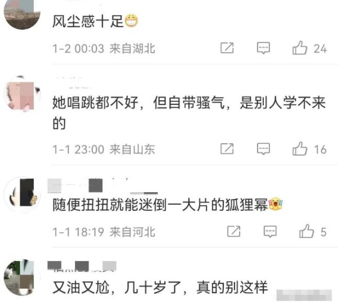Share the 风尘感十足 comment
This screenshot has height=305, width=338.
(227, 48)
